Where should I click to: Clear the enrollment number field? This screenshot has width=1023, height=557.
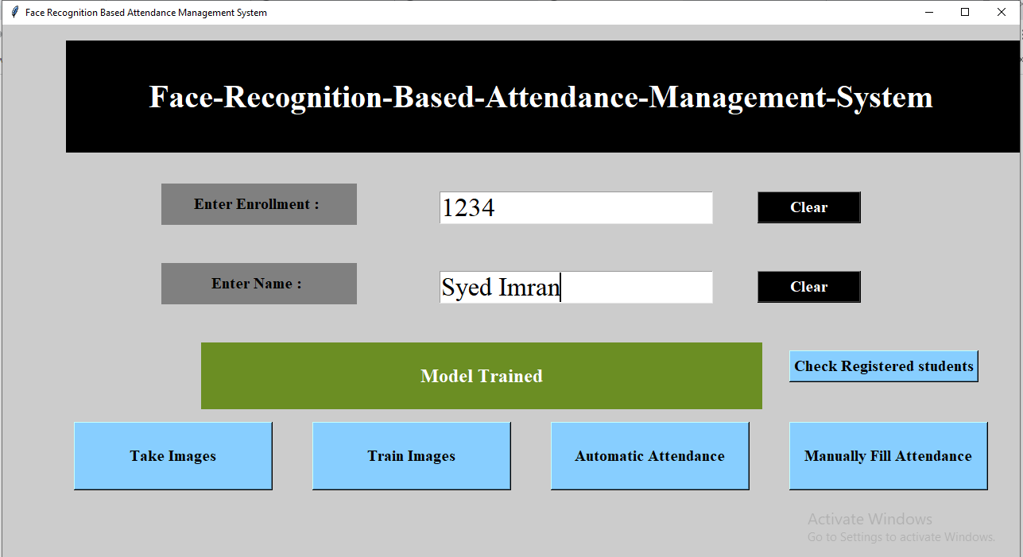coord(808,207)
